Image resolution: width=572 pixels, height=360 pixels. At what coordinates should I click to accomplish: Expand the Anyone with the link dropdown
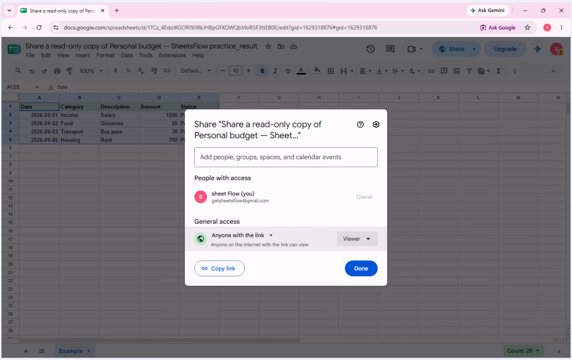click(242, 235)
